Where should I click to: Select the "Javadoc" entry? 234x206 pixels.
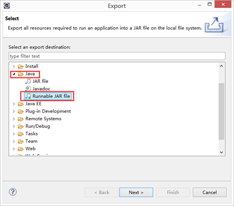click(41, 89)
